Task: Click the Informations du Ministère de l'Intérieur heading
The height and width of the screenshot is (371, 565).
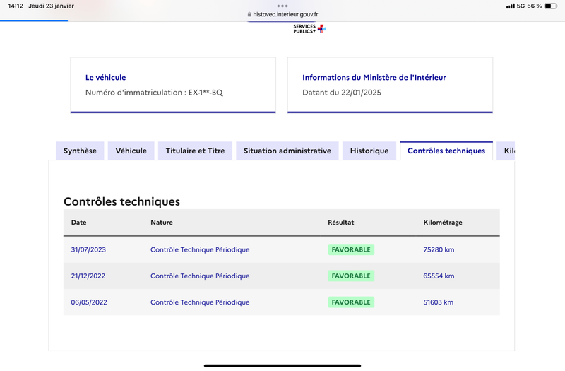Action: point(374,77)
